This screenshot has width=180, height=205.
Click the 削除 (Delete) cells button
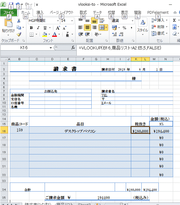point(161,27)
